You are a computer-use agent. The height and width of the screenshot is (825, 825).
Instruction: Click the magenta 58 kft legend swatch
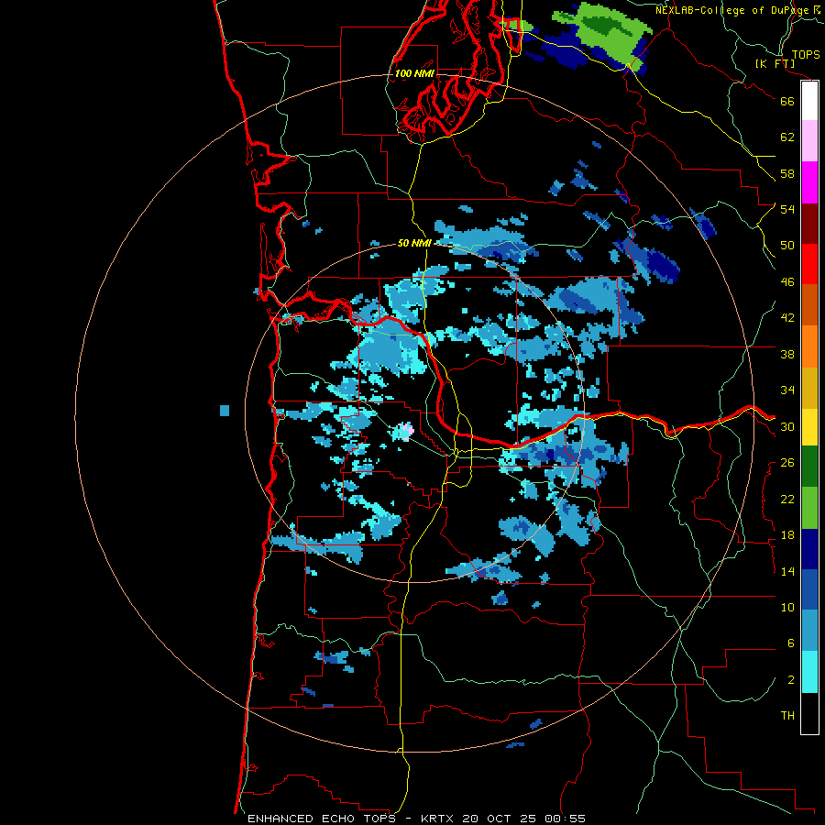(x=809, y=182)
